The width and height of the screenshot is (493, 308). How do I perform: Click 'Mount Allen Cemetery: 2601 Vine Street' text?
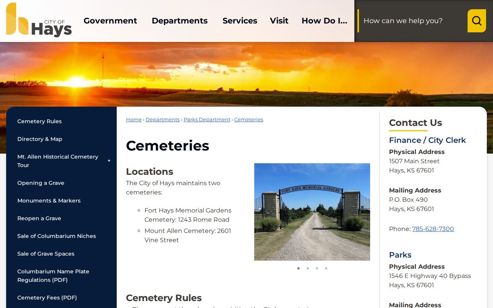[x=188, y=235]
